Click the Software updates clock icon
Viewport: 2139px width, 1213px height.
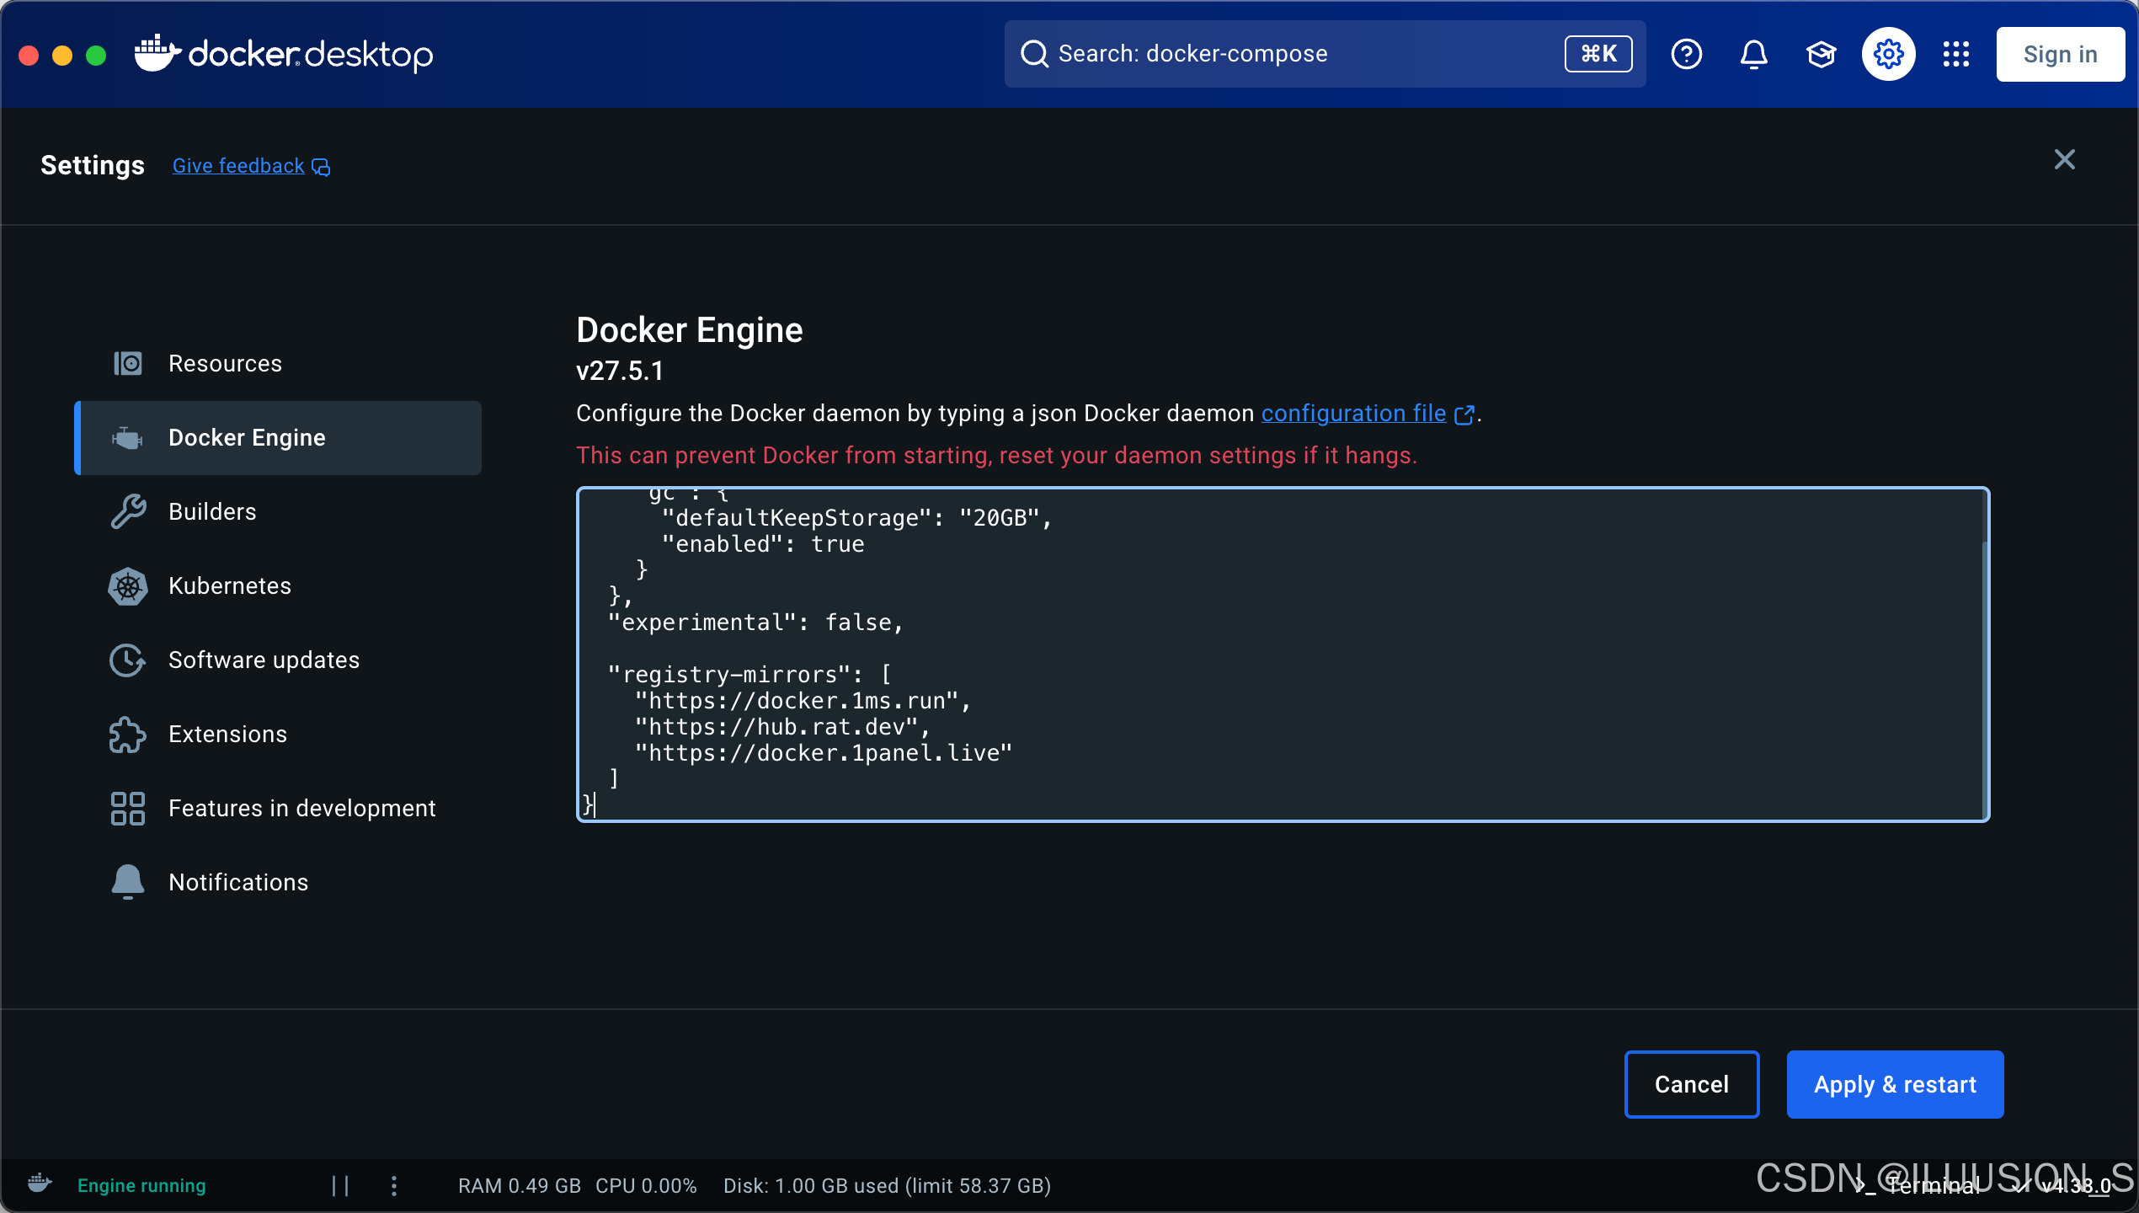[128, 660]
